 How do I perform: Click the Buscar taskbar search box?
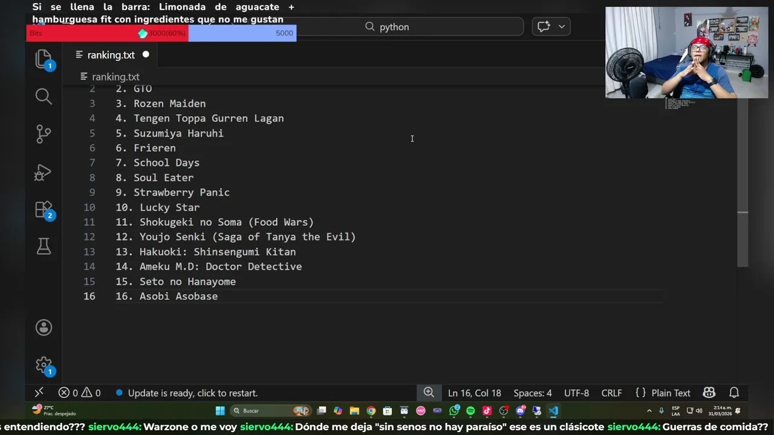pos(271,411)
